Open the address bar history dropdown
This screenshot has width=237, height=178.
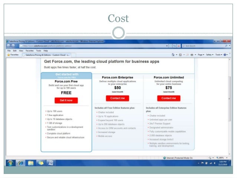click(167, 46)
